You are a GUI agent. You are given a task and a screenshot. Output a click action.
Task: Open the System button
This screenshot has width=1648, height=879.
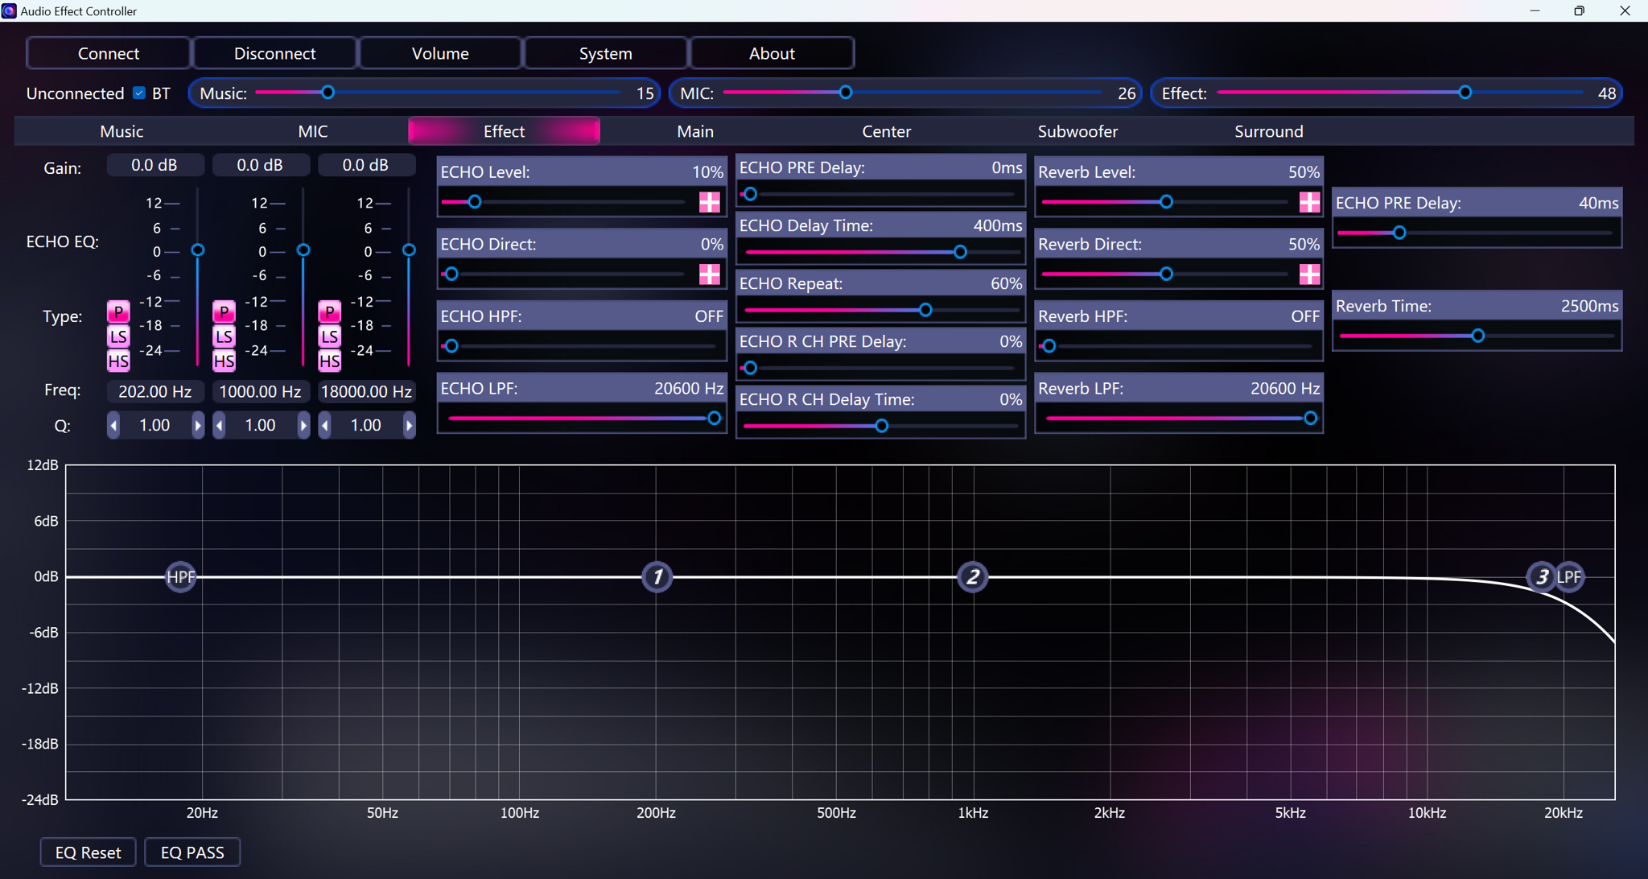click(606, 53)
